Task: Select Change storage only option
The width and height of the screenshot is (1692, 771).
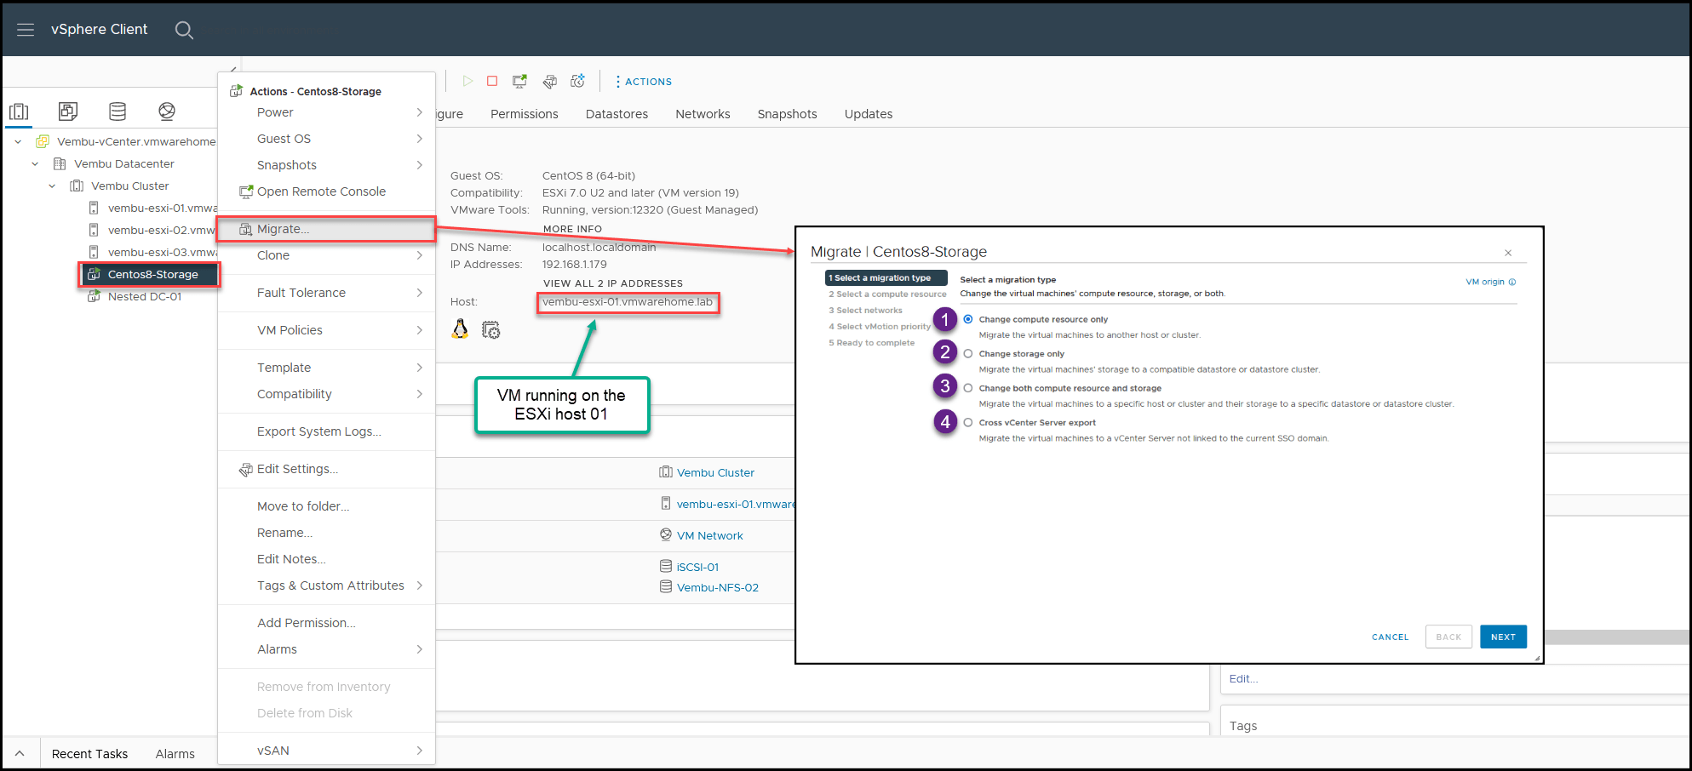Action: coord(968,353)
